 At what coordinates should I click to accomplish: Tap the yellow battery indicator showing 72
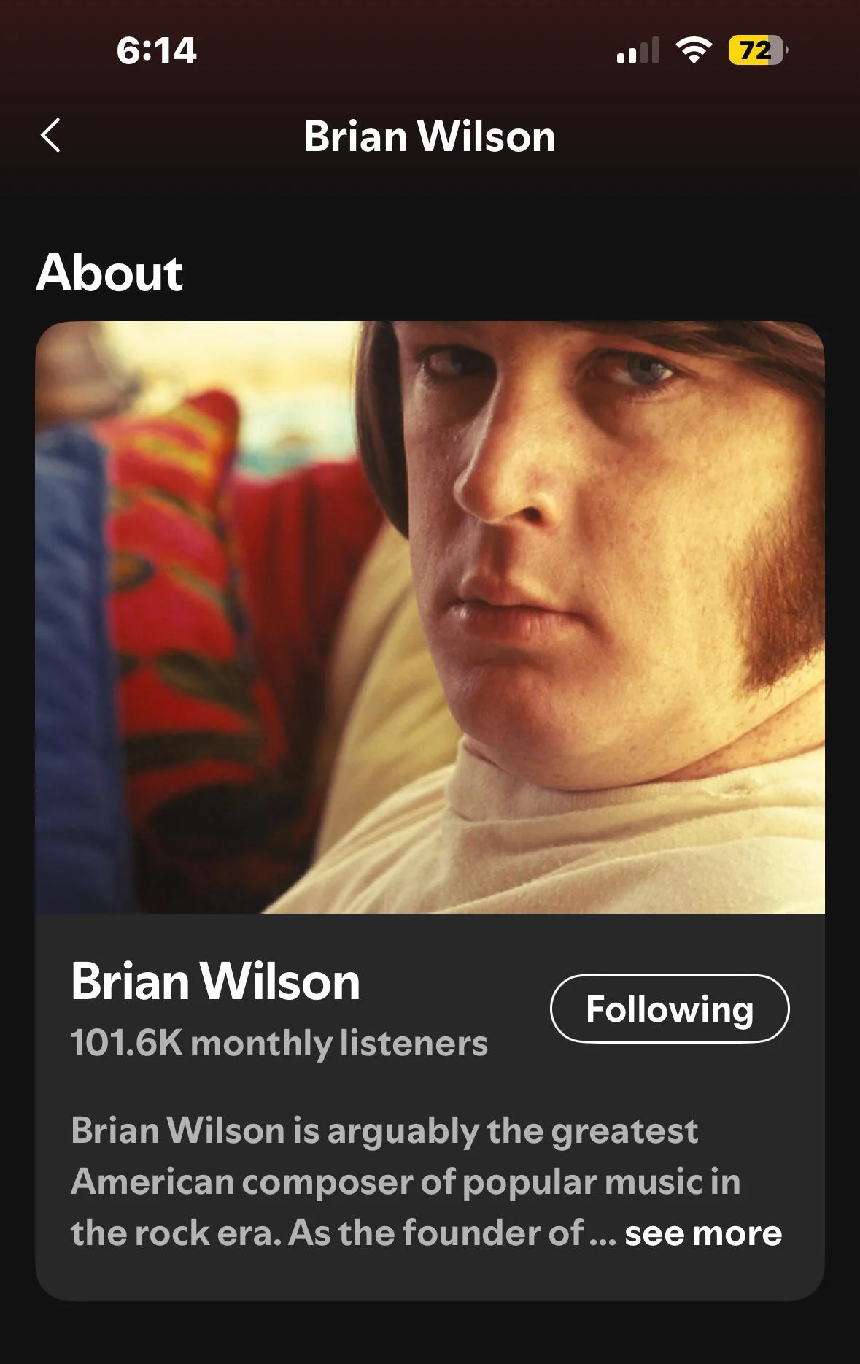(x=758, y=50)
